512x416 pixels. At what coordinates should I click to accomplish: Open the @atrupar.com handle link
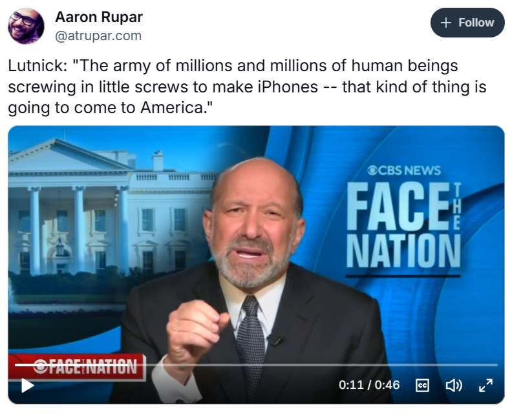(98, 36)
